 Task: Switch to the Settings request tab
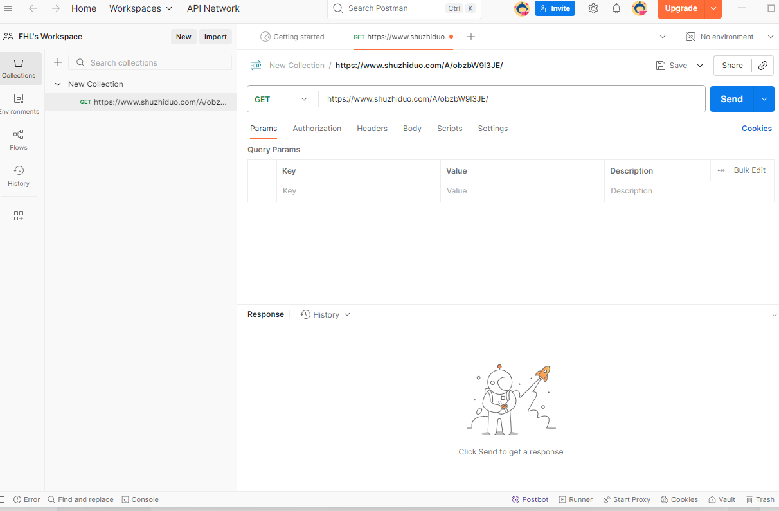[x=493, y=129]
